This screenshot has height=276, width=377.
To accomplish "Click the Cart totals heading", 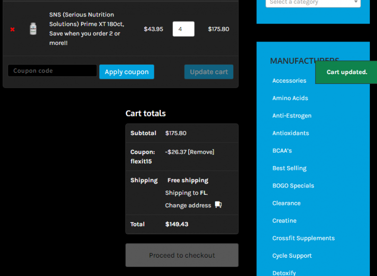I will 146,113.
